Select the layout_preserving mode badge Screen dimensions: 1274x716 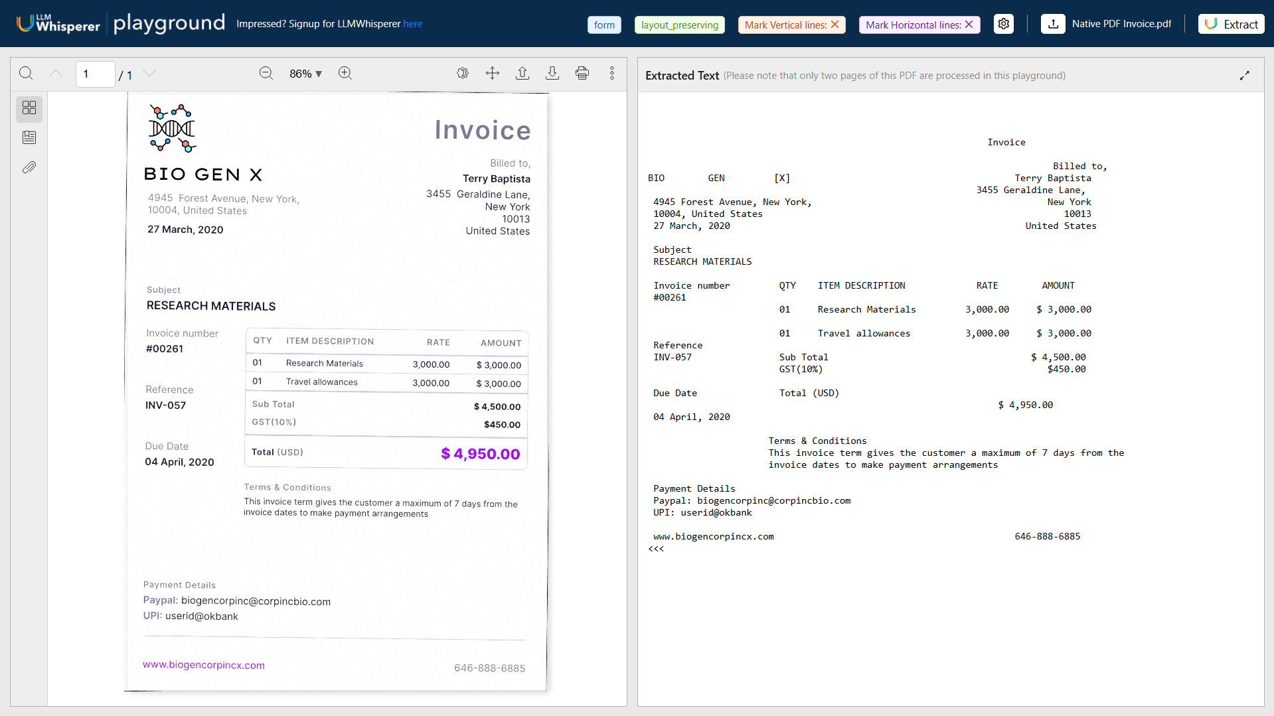(x=678, y=25)
